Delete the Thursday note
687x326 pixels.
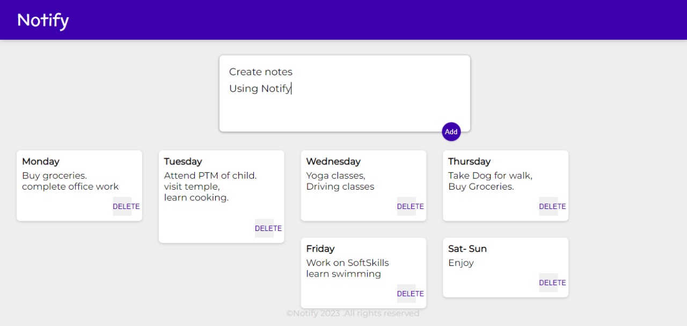pyautogui.click(x=552, y=206)
